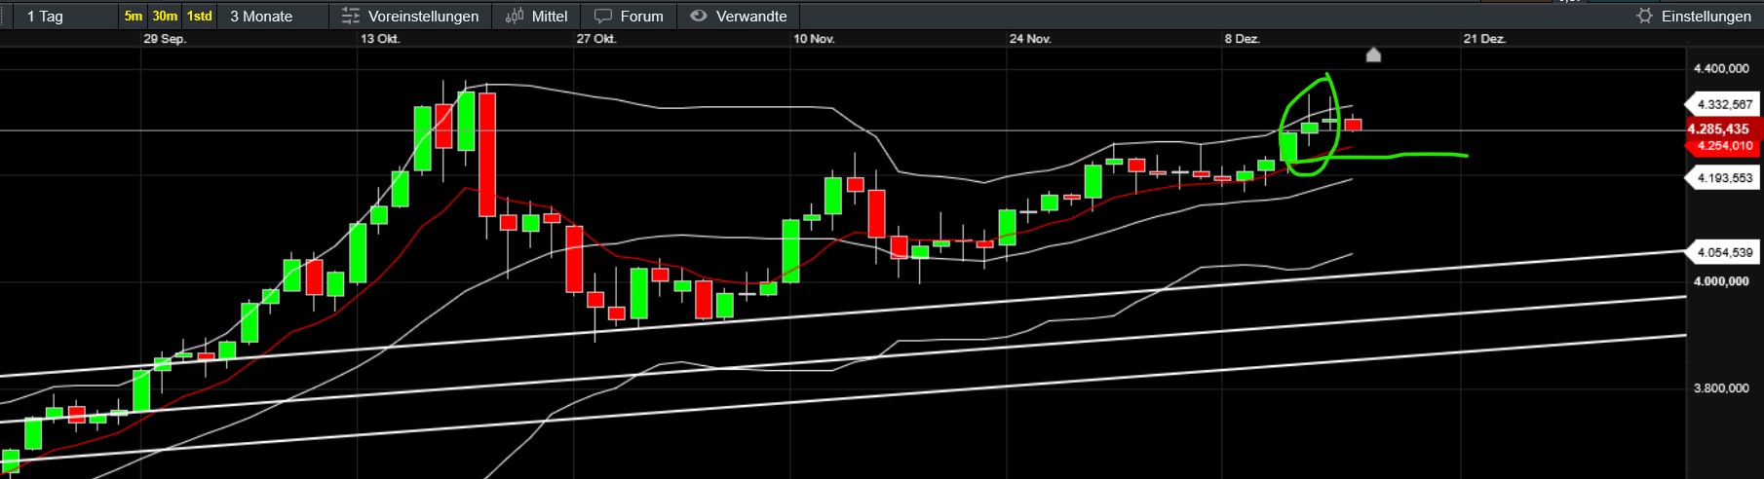Click the 4.400,000 axis value
The height and width of the screenshot is (479, 1764).
pyautogui.click(x=1721, y=68)
